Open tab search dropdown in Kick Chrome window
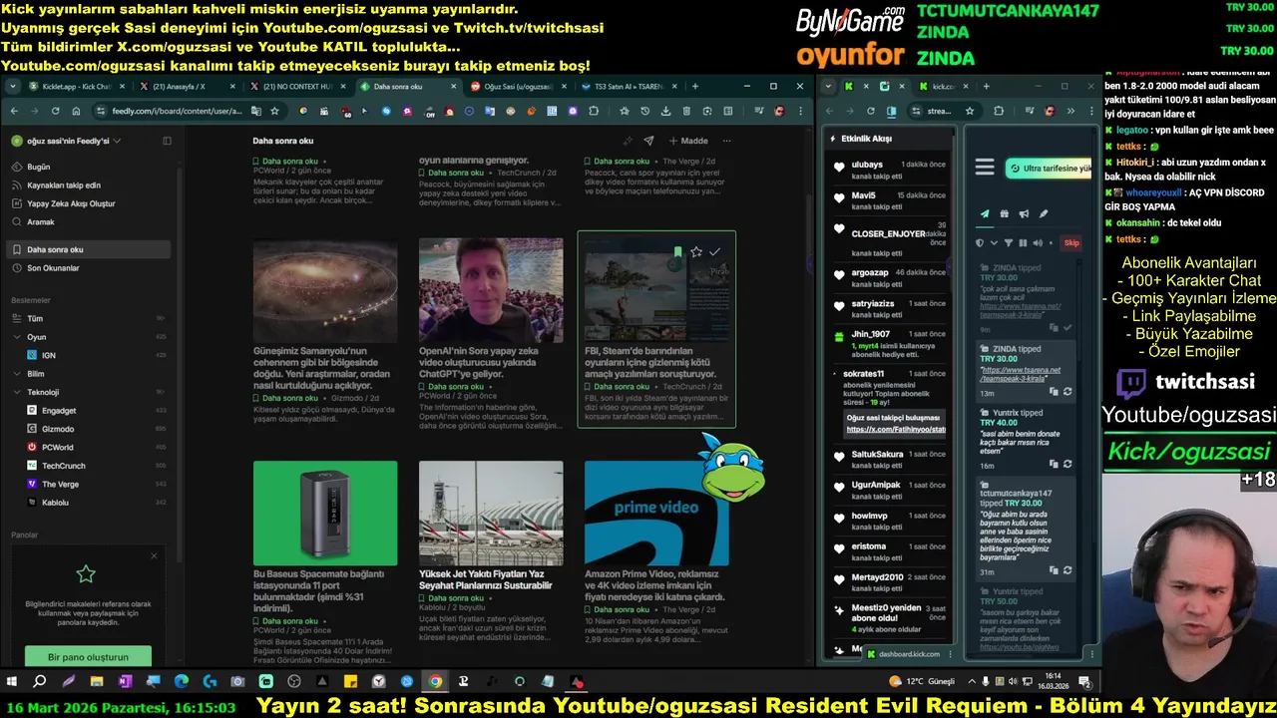Image resolution: width=1277 pixels, height=718 pixels. tap(829, 87)
